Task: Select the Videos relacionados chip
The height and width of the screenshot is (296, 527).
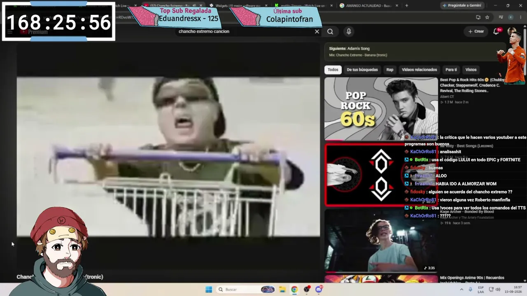Action: tap(419, 70)
